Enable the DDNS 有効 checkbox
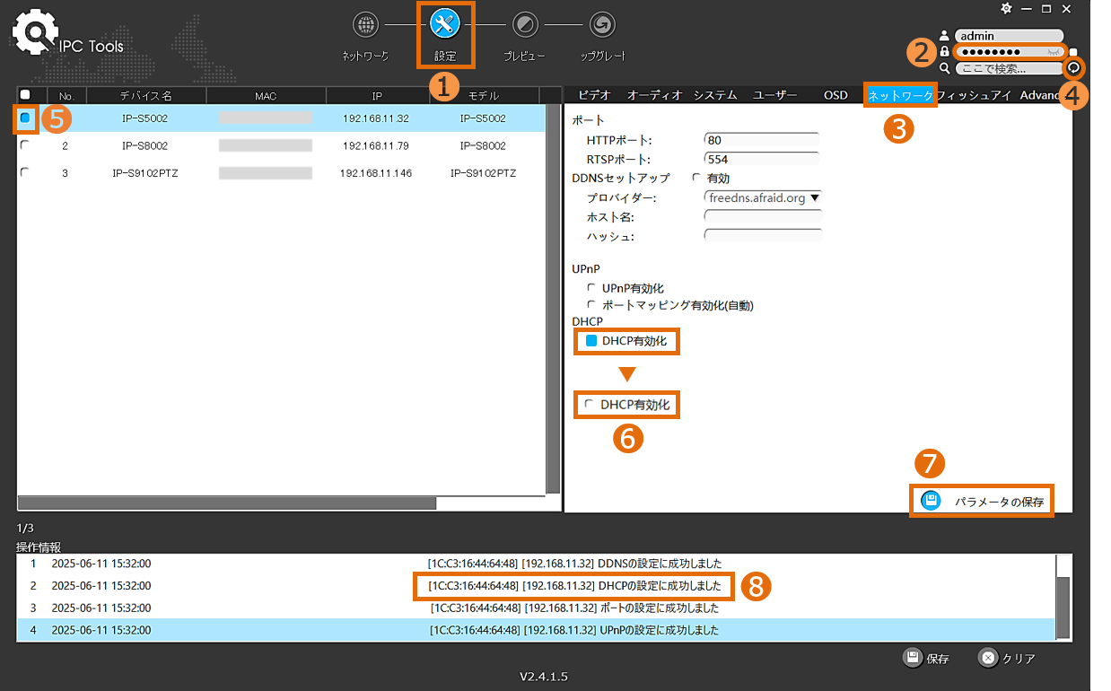The height and width of the screenshot is (691, 1111). coord(696,178)
